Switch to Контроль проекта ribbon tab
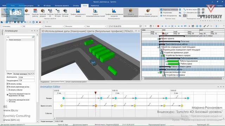 click(x=62, y=6)
